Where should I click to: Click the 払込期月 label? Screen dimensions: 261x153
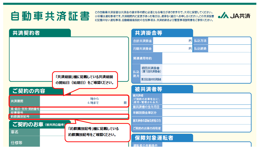tap(136, 74)
